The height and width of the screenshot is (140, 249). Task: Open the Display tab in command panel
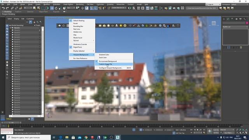240,19
